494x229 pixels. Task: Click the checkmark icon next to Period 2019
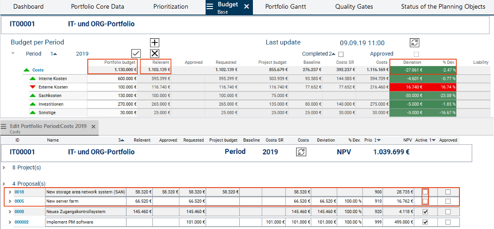pos(136,53)
